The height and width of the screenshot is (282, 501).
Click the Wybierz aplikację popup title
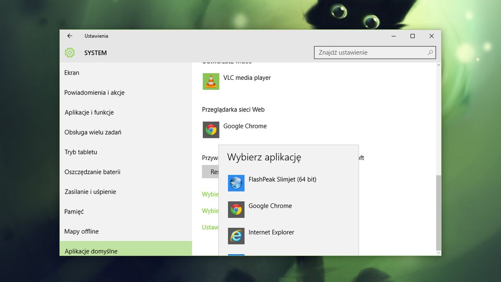pos(264,158)
